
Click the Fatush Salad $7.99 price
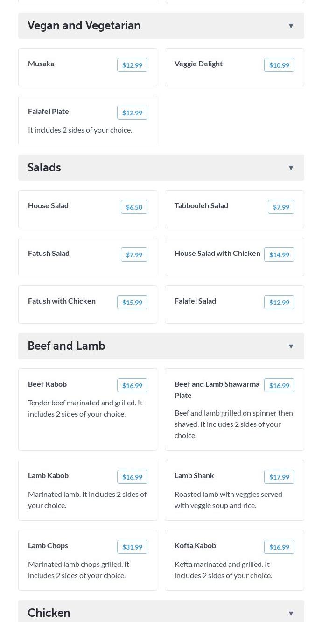pyautogui.click(x=134, y=255)
